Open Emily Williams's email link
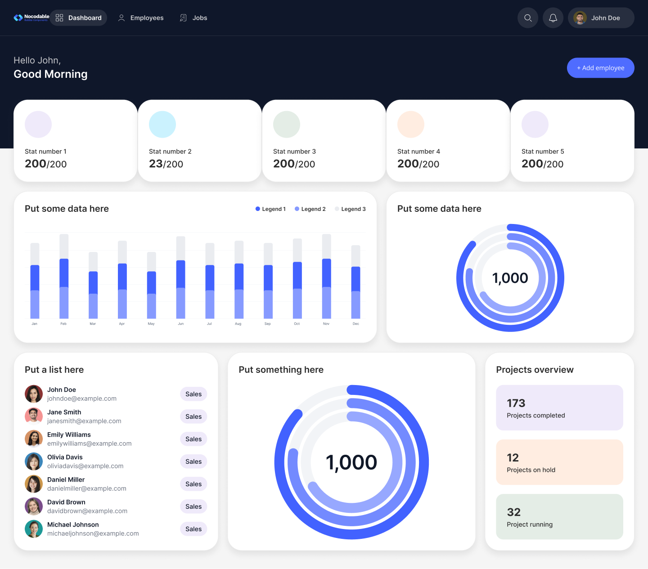 tap(89, 444)
